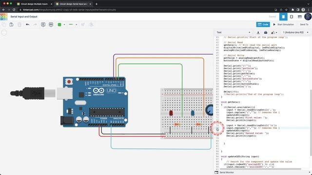Open browser extensions puzzle icon
This screenshot has width=312, height=175.
point(292,10)
